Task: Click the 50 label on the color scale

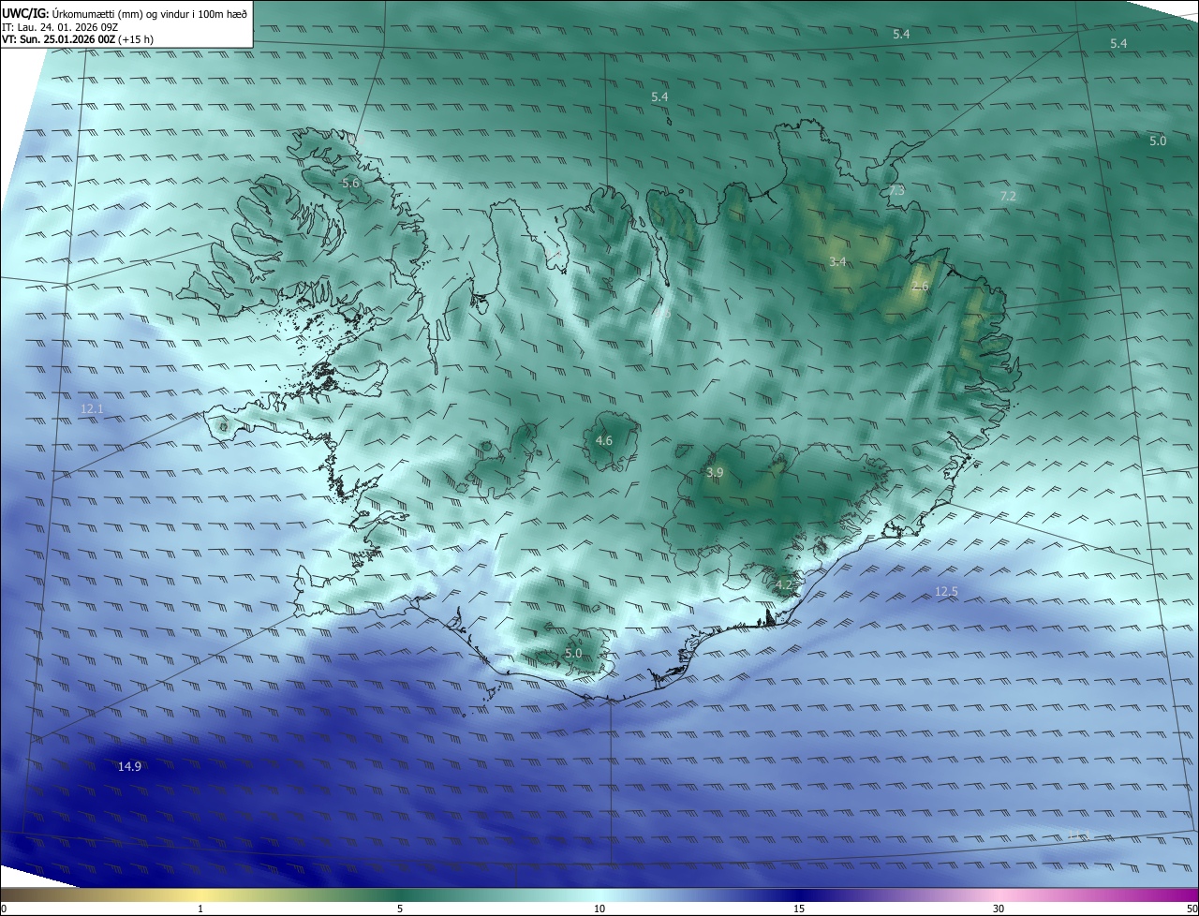Action: point(1192,909)
